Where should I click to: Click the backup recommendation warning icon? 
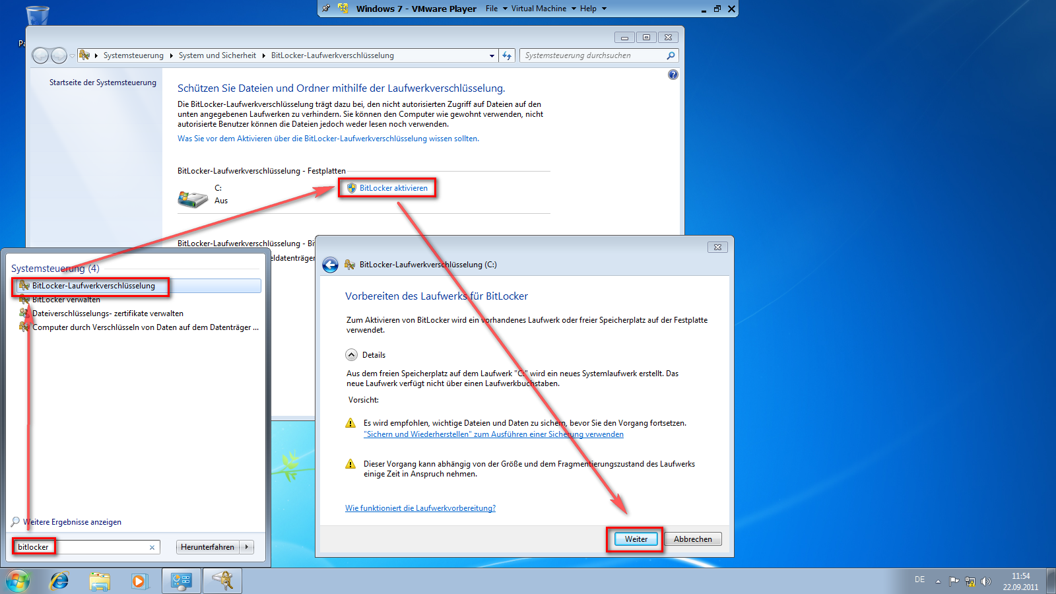pyautogui.click(x=350, y=423)
